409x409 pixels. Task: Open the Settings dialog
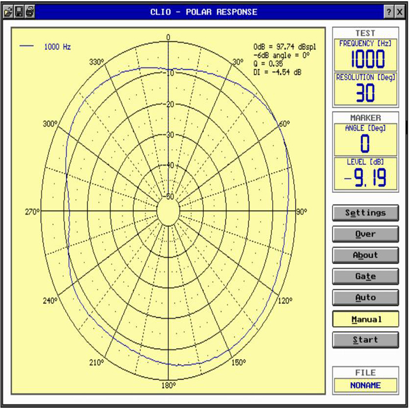(x=365, y=213)
